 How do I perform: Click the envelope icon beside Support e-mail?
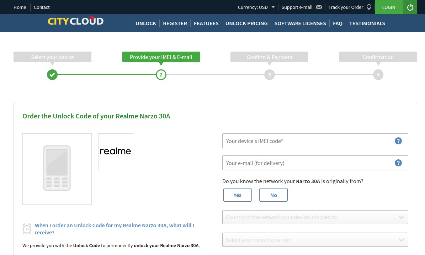(x=319, y=7)
